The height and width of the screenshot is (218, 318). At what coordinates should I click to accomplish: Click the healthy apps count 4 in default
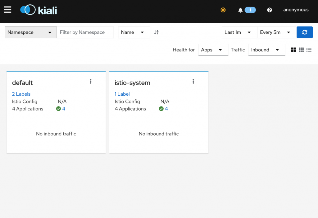pyautogui.click(x=64, y=109)
